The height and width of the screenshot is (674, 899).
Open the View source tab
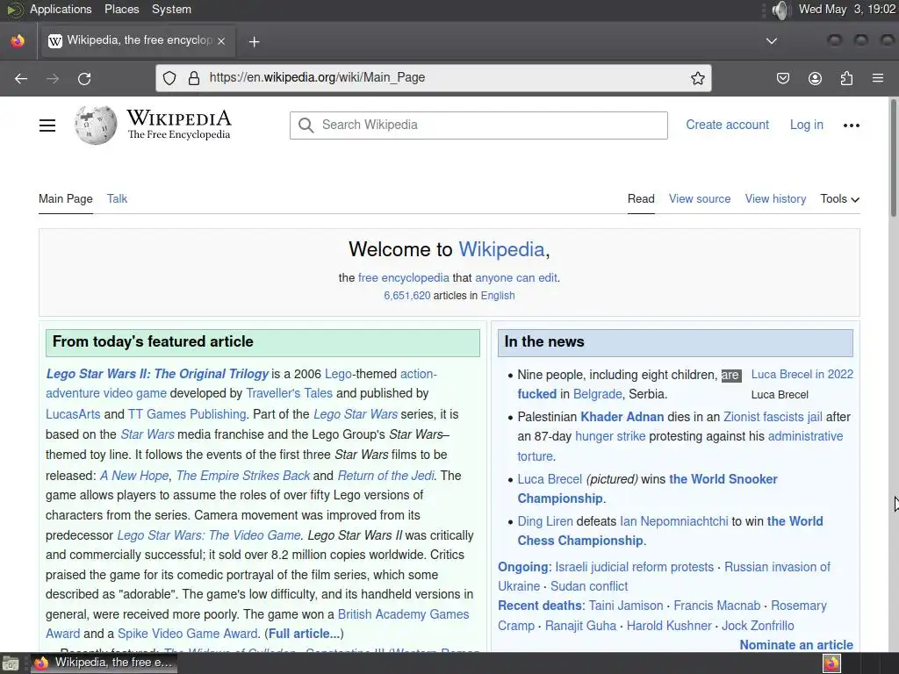[x=700, y=199]
